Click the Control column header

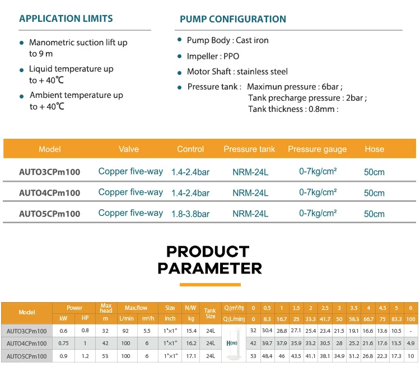[x=190, y=149]
